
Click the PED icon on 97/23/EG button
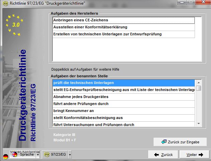click(47, 154)
